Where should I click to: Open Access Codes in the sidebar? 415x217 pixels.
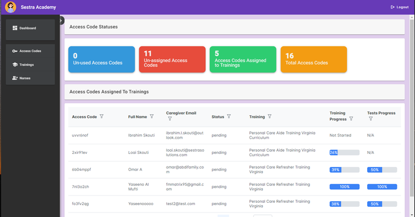pos(30,51)
